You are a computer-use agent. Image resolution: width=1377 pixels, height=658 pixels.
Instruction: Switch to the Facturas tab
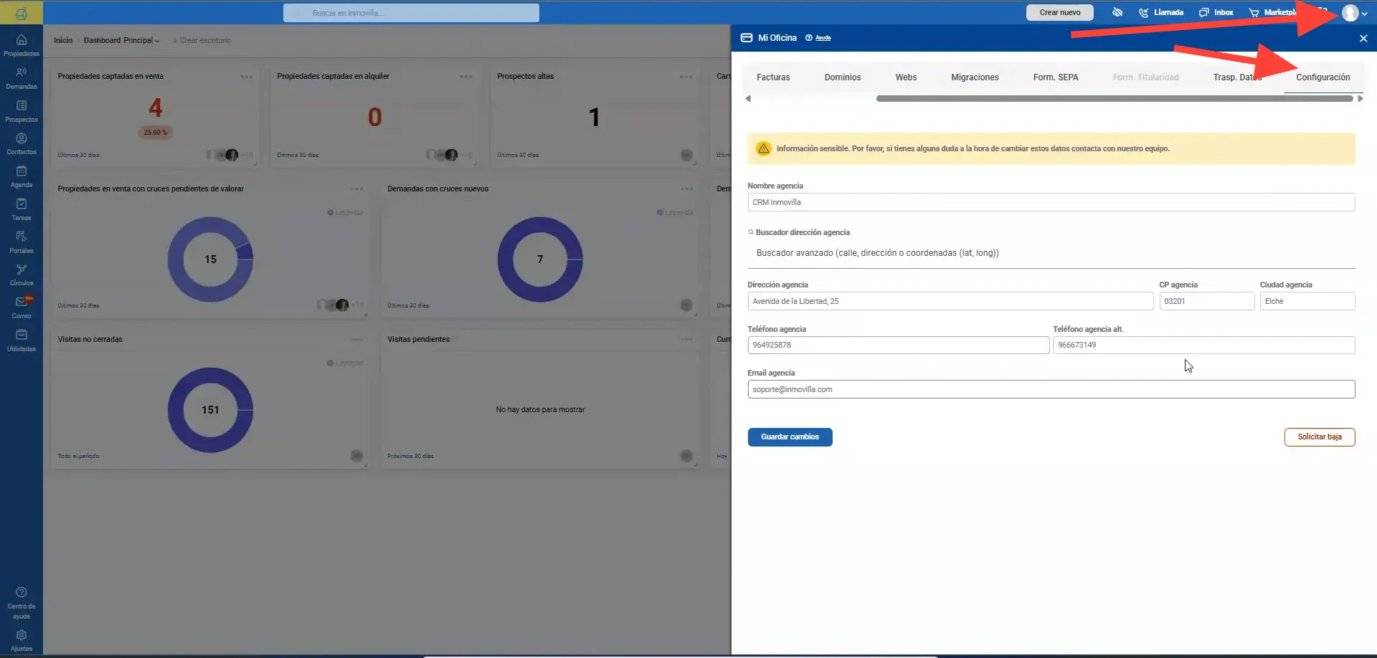tap(773, 77)
